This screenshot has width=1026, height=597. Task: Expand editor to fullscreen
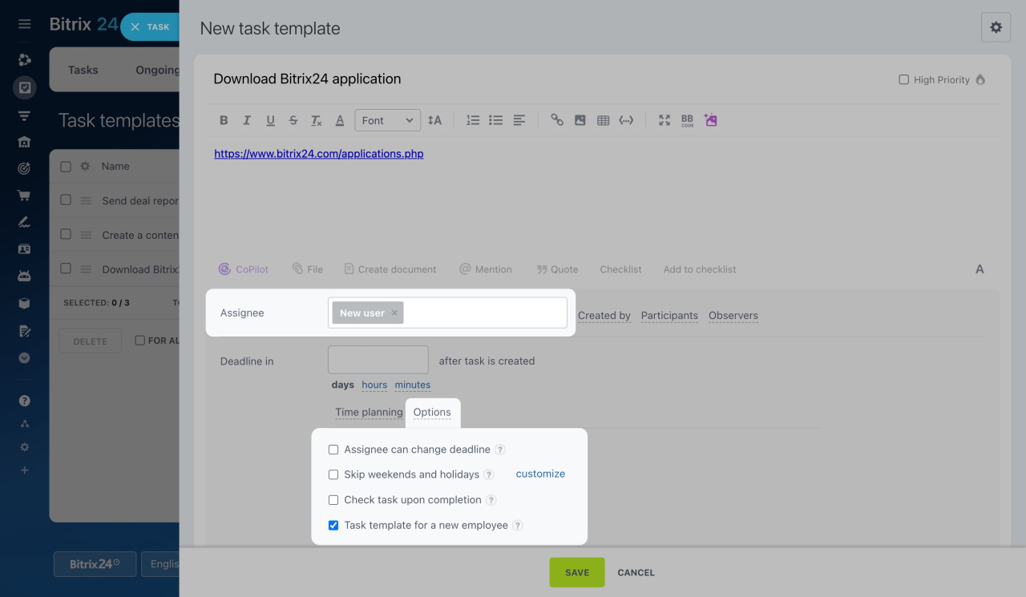point(664,120)
